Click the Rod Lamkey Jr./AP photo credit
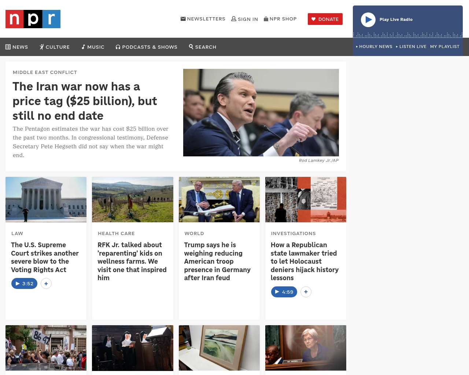469x375 pixels. 319,160
